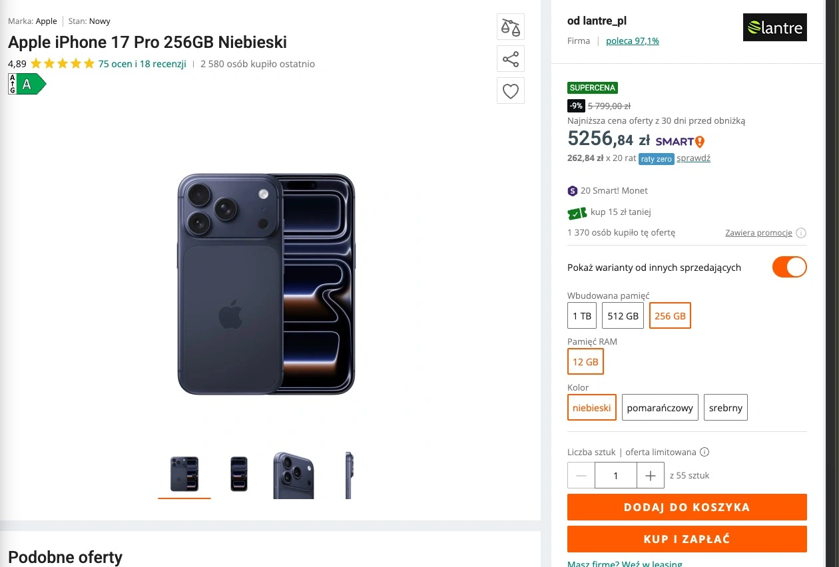Toggle variants from other sellers switch

point(789,267)
